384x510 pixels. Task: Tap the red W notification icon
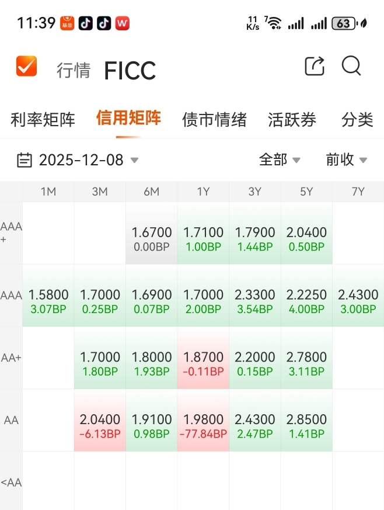(x=123, y=23)
